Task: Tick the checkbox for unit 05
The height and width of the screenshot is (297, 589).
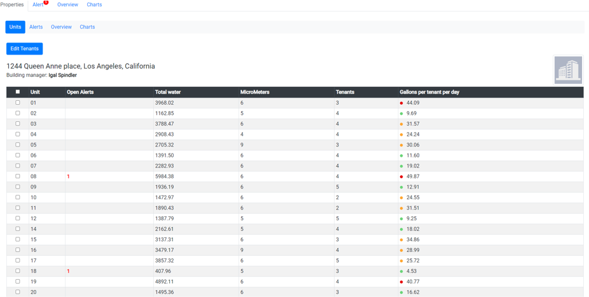Action: [18, 145]
